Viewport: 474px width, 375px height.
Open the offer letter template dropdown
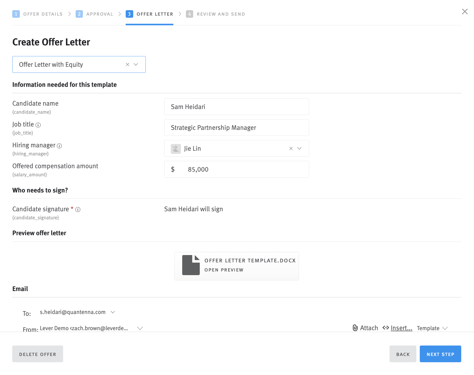(x=136, y=64)
